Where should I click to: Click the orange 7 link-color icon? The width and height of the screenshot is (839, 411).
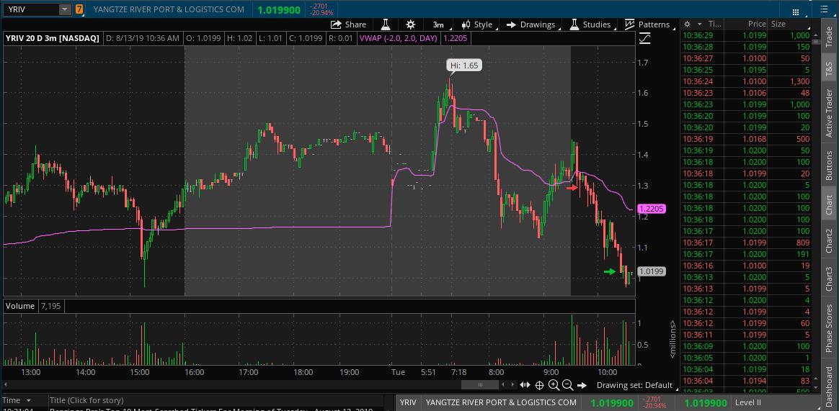click(79, 9)
